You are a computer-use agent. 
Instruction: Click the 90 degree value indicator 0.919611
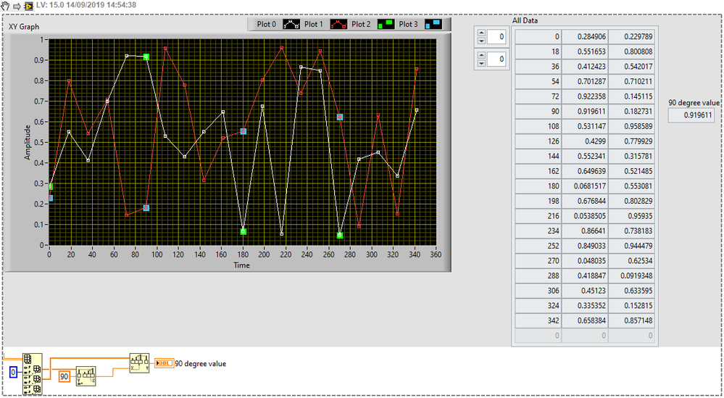[691, 115]
